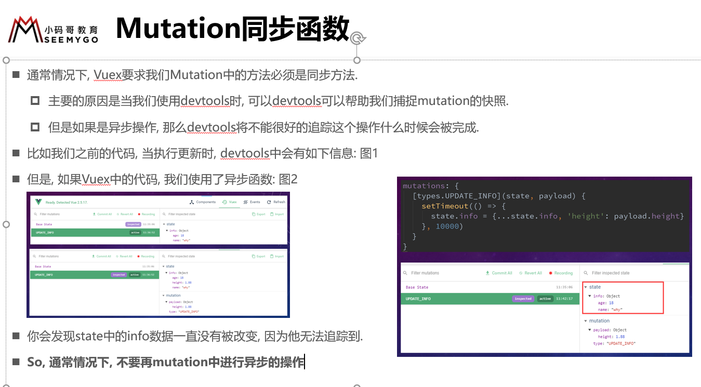Click the code line mutations: {

point(431,185)
